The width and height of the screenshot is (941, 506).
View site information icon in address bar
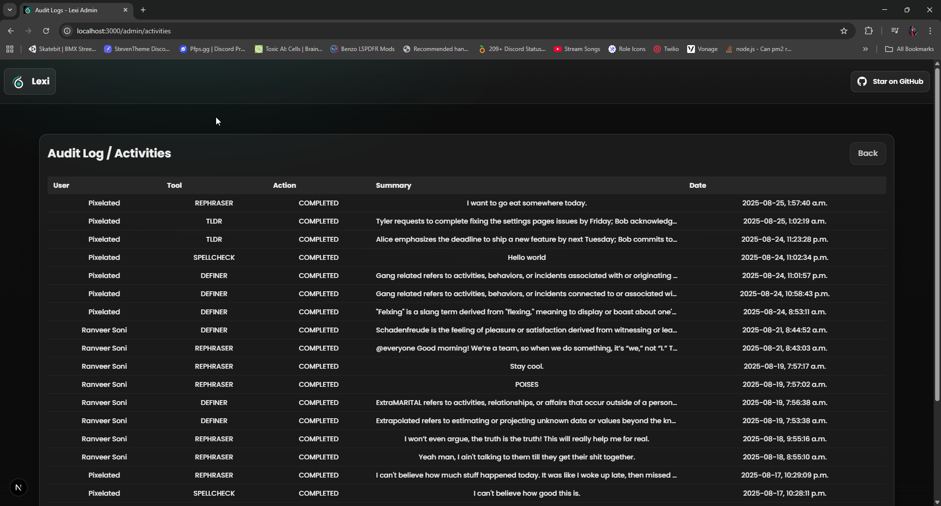pos(68,31)
